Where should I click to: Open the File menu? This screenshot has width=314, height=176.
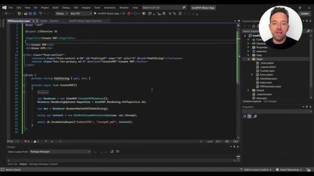coord(11,8)
